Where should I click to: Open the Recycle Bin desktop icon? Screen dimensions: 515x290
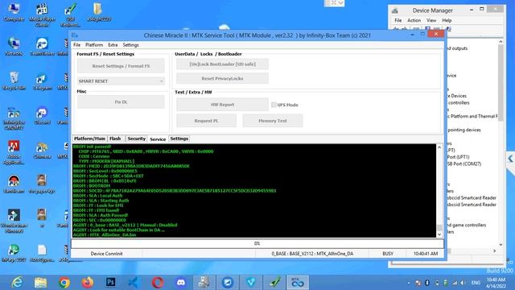[x=14, y=81]
